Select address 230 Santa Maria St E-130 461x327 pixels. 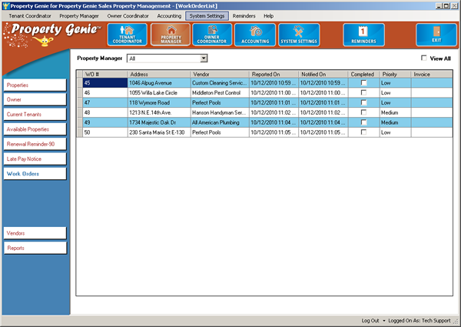[x=159, y=132]
